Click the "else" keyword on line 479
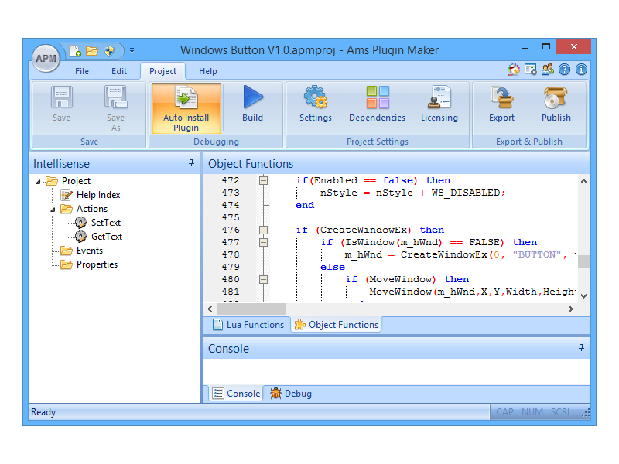619x464 pixels. pos(333,267)
